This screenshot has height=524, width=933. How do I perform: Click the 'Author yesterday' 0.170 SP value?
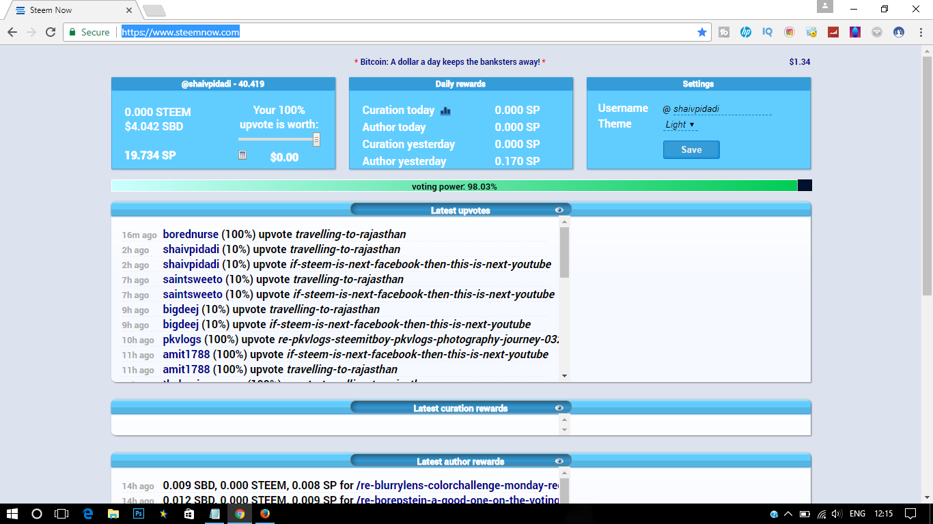(517, 161)
